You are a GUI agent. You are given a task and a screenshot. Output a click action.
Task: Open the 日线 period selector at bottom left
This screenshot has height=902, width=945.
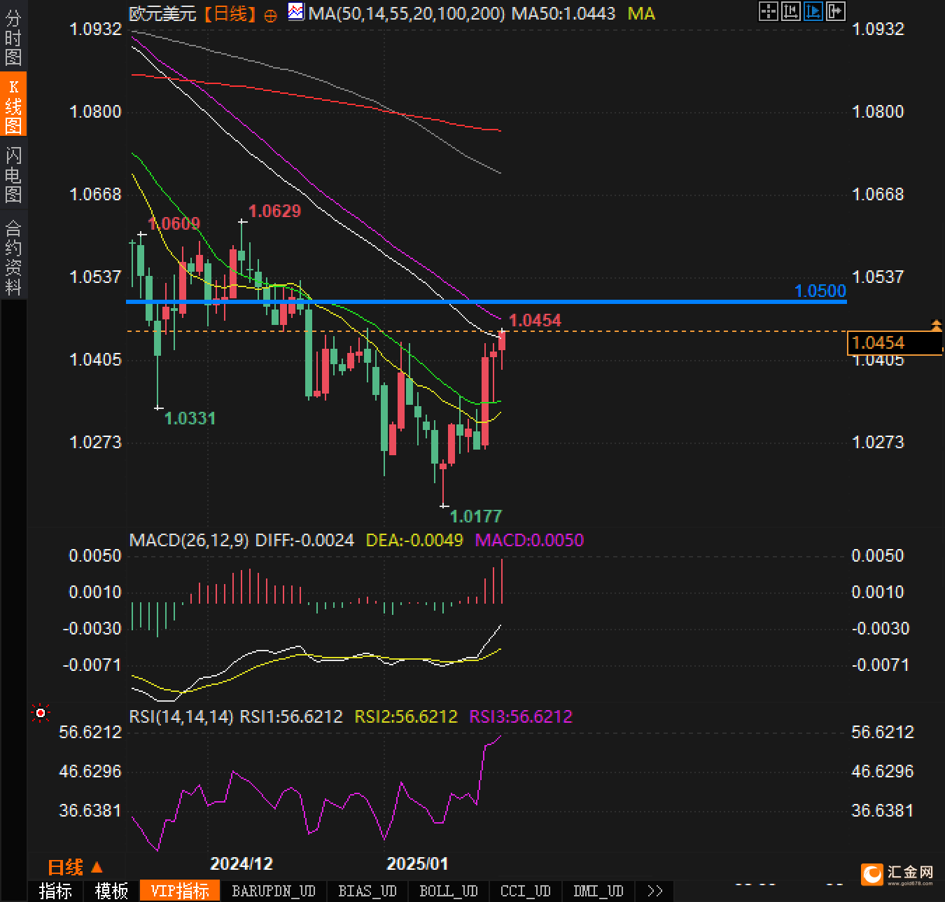coord(75,867)
